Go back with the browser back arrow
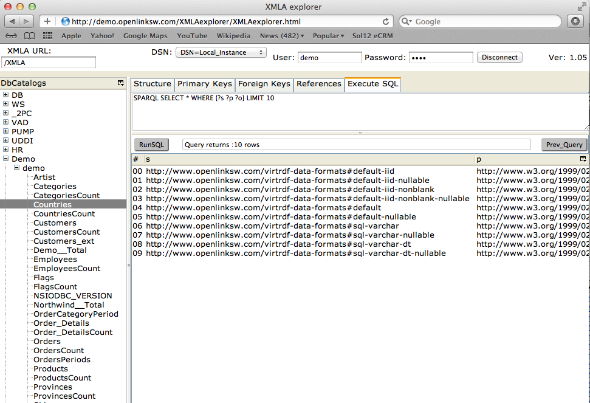The width and height of the screenshot is (590, 403). 12,21
